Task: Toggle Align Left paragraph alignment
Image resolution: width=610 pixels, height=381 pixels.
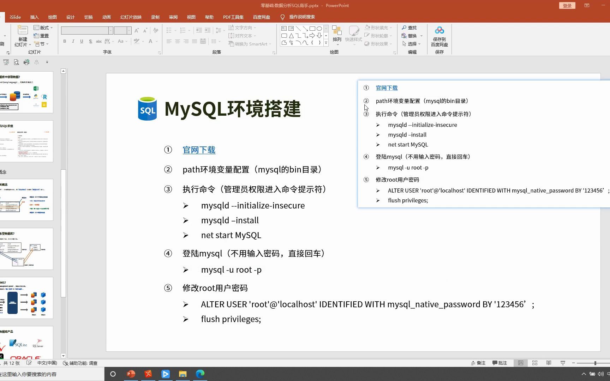Action: point(169,41)
